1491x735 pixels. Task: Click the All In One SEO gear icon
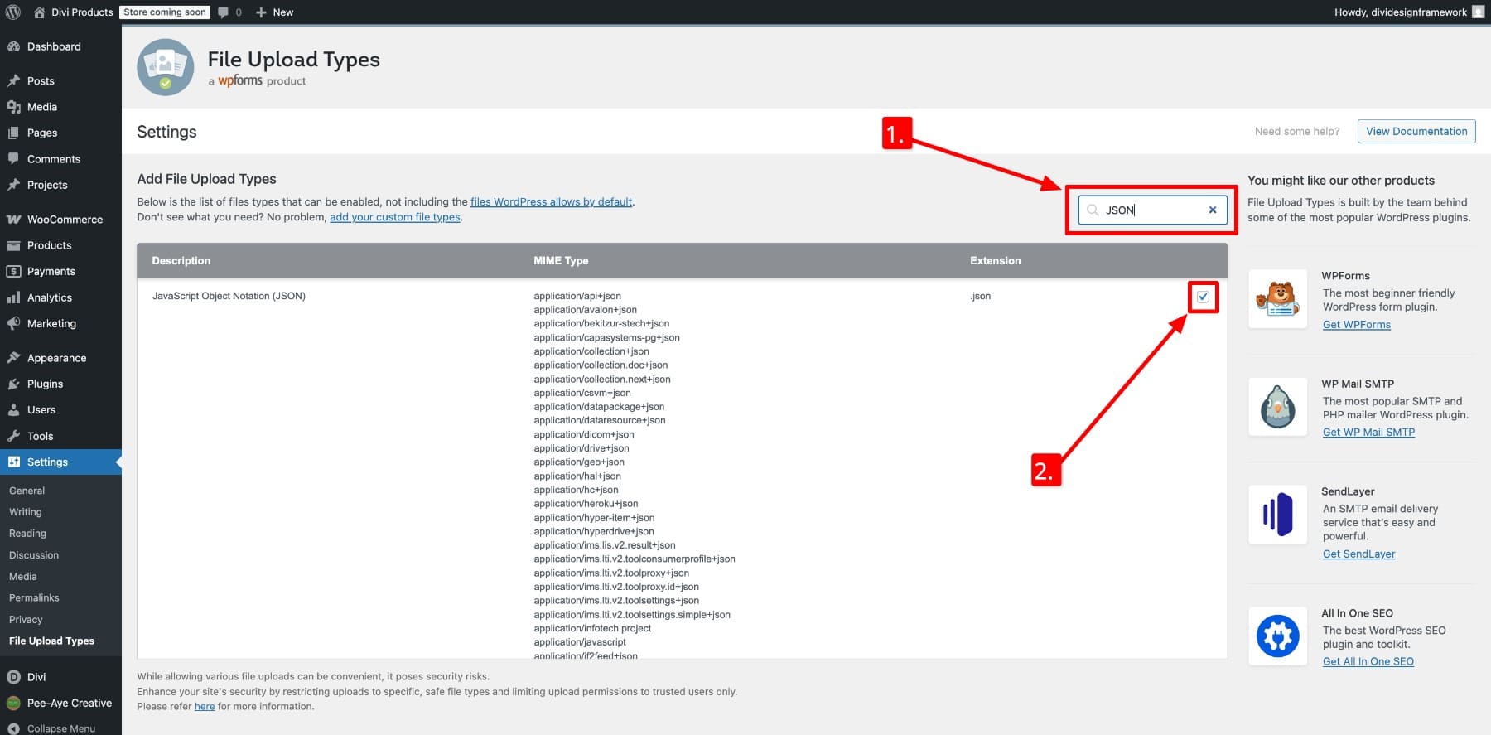point(1277,636)
